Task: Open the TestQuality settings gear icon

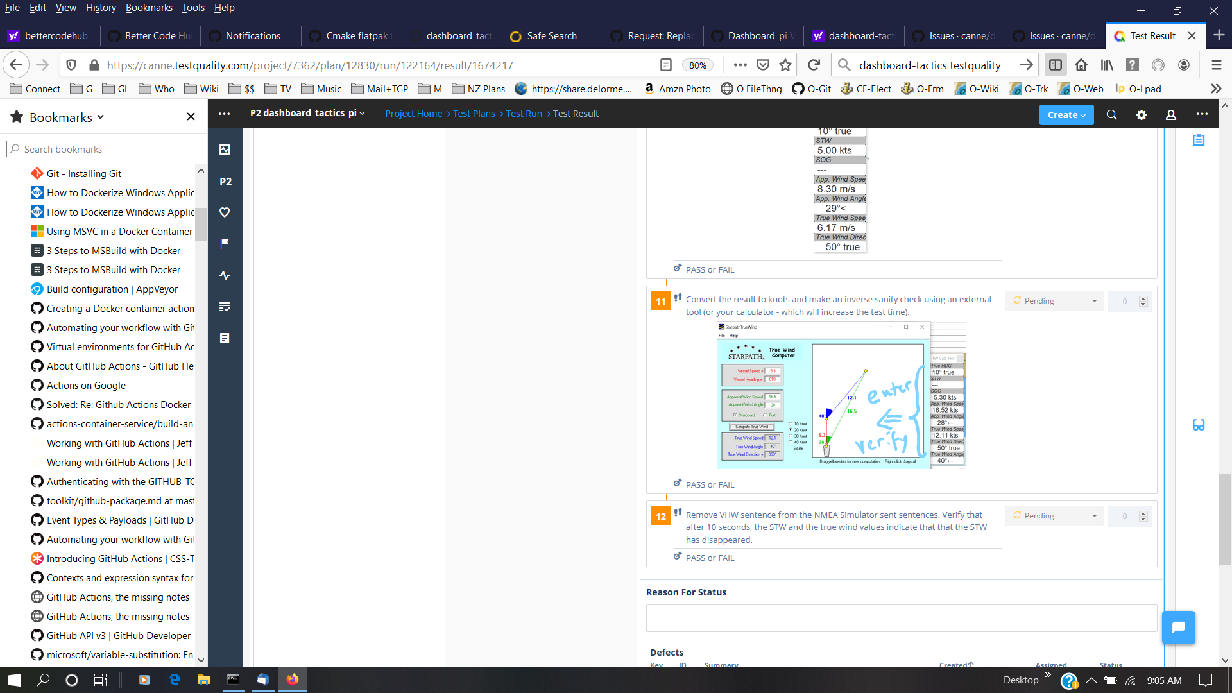Action: (1142, 114)
